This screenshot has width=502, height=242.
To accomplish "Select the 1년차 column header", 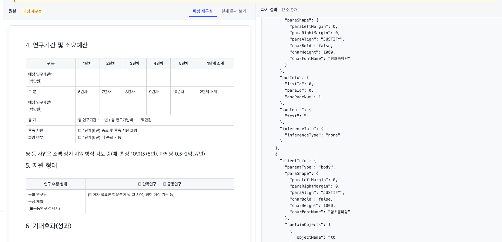I will 87,64.
